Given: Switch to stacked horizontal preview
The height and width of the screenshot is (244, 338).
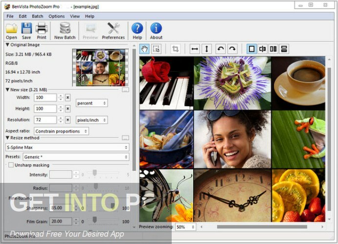Looking at the screenshot, I should point(284,49).
